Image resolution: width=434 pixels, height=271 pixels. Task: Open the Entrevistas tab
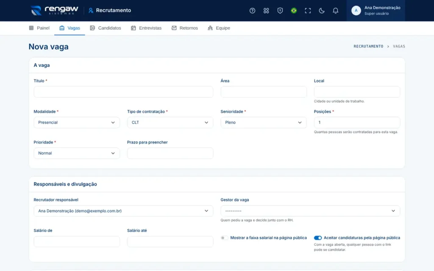pos(146,28)
